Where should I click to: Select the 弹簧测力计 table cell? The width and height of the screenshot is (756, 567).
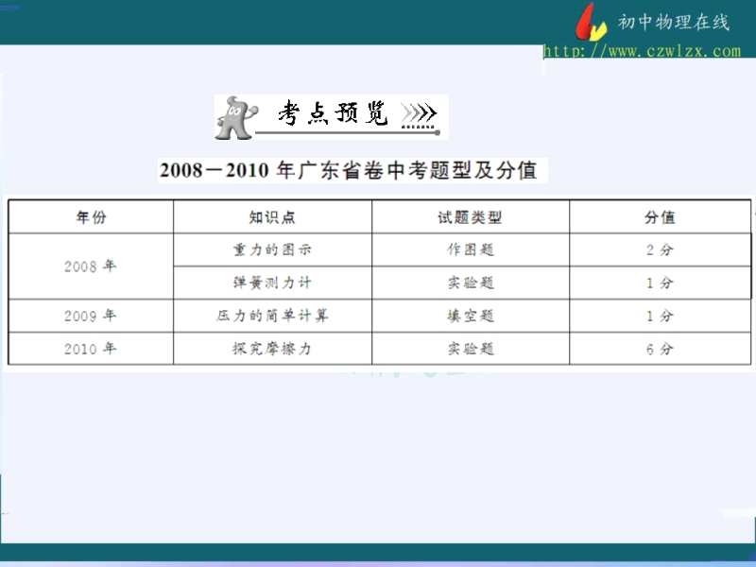tap(272, 283)
